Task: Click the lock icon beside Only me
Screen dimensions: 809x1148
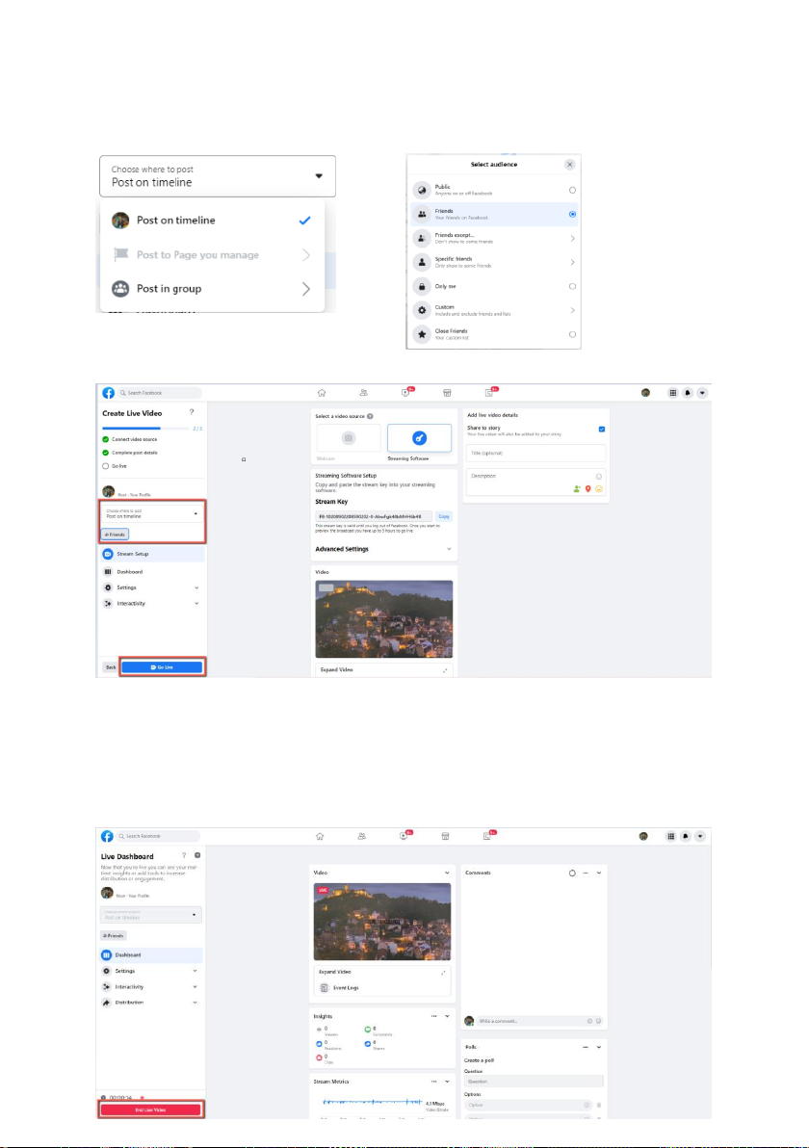Action: click(422, 286)
